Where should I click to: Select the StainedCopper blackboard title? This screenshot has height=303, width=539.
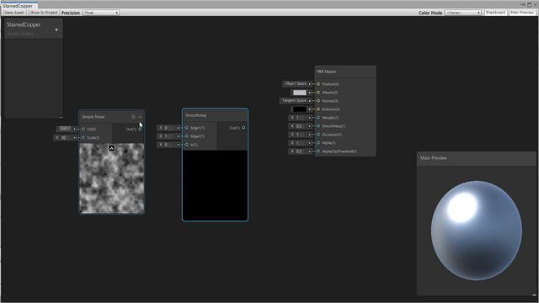24,24
